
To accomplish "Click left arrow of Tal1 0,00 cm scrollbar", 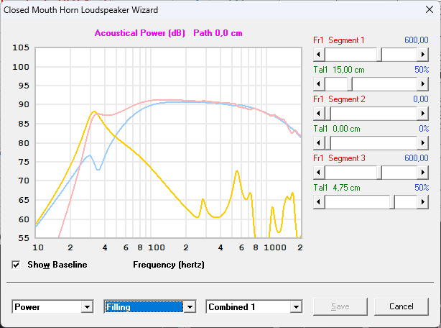I will tap(319, 142).
